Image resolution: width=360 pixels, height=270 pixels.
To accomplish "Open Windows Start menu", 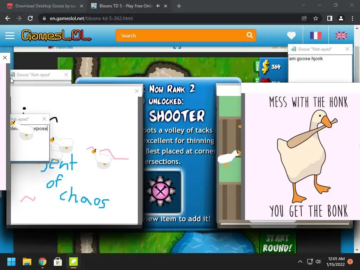I will pyautogui.click(x=11, y=262).
